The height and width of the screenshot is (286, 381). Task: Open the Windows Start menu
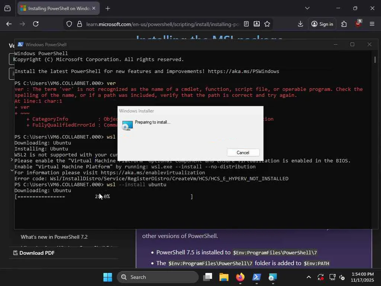click(x=108, y=277)
